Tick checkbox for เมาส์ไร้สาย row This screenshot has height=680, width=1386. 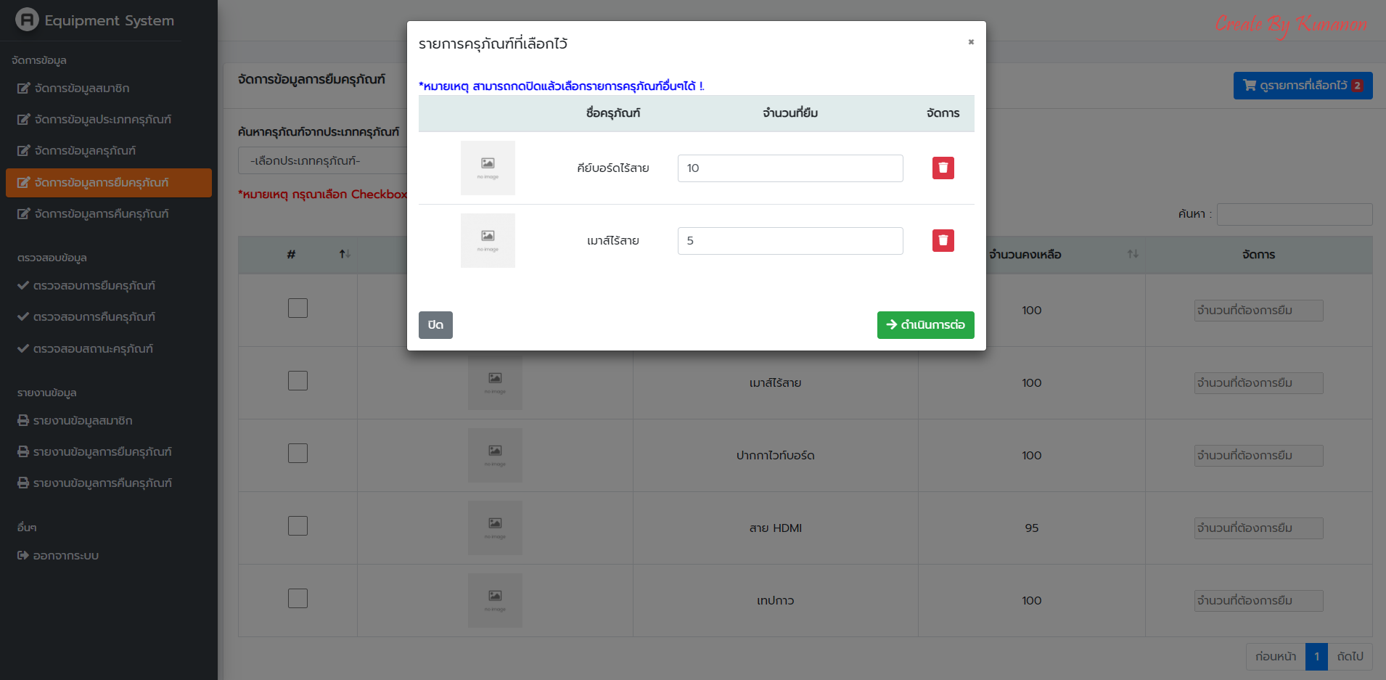[x=298, y=381]
